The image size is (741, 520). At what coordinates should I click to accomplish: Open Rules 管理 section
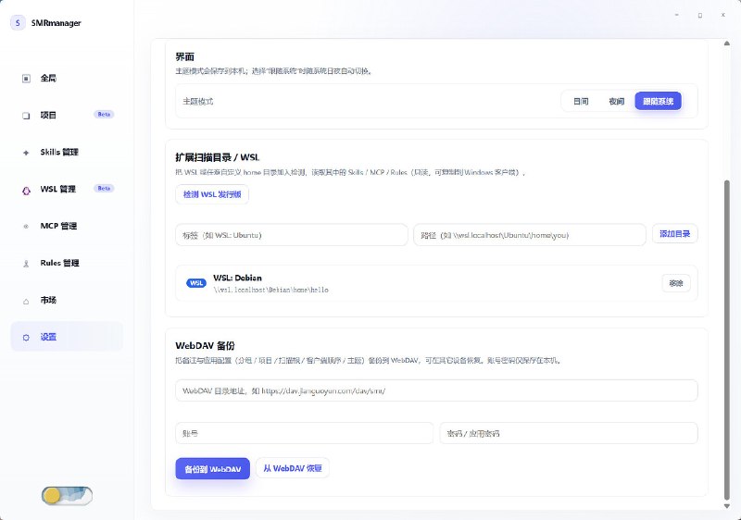point(67,263)
